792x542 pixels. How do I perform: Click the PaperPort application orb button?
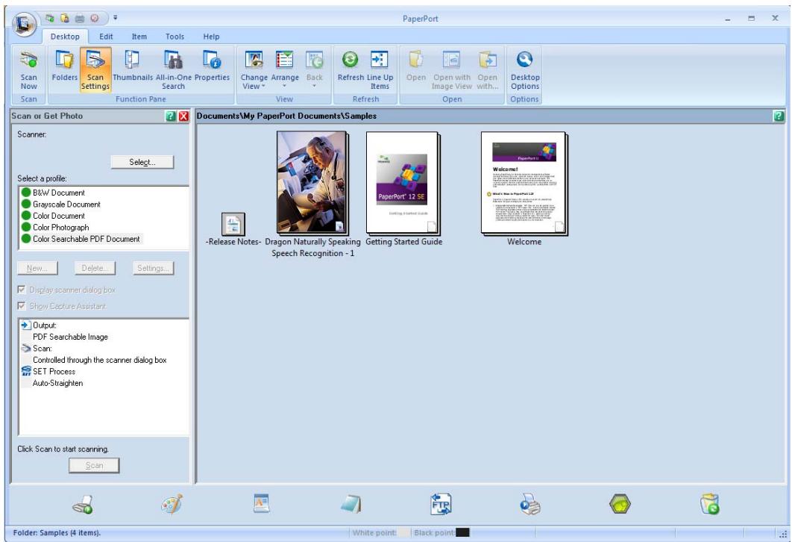[24, 24]
